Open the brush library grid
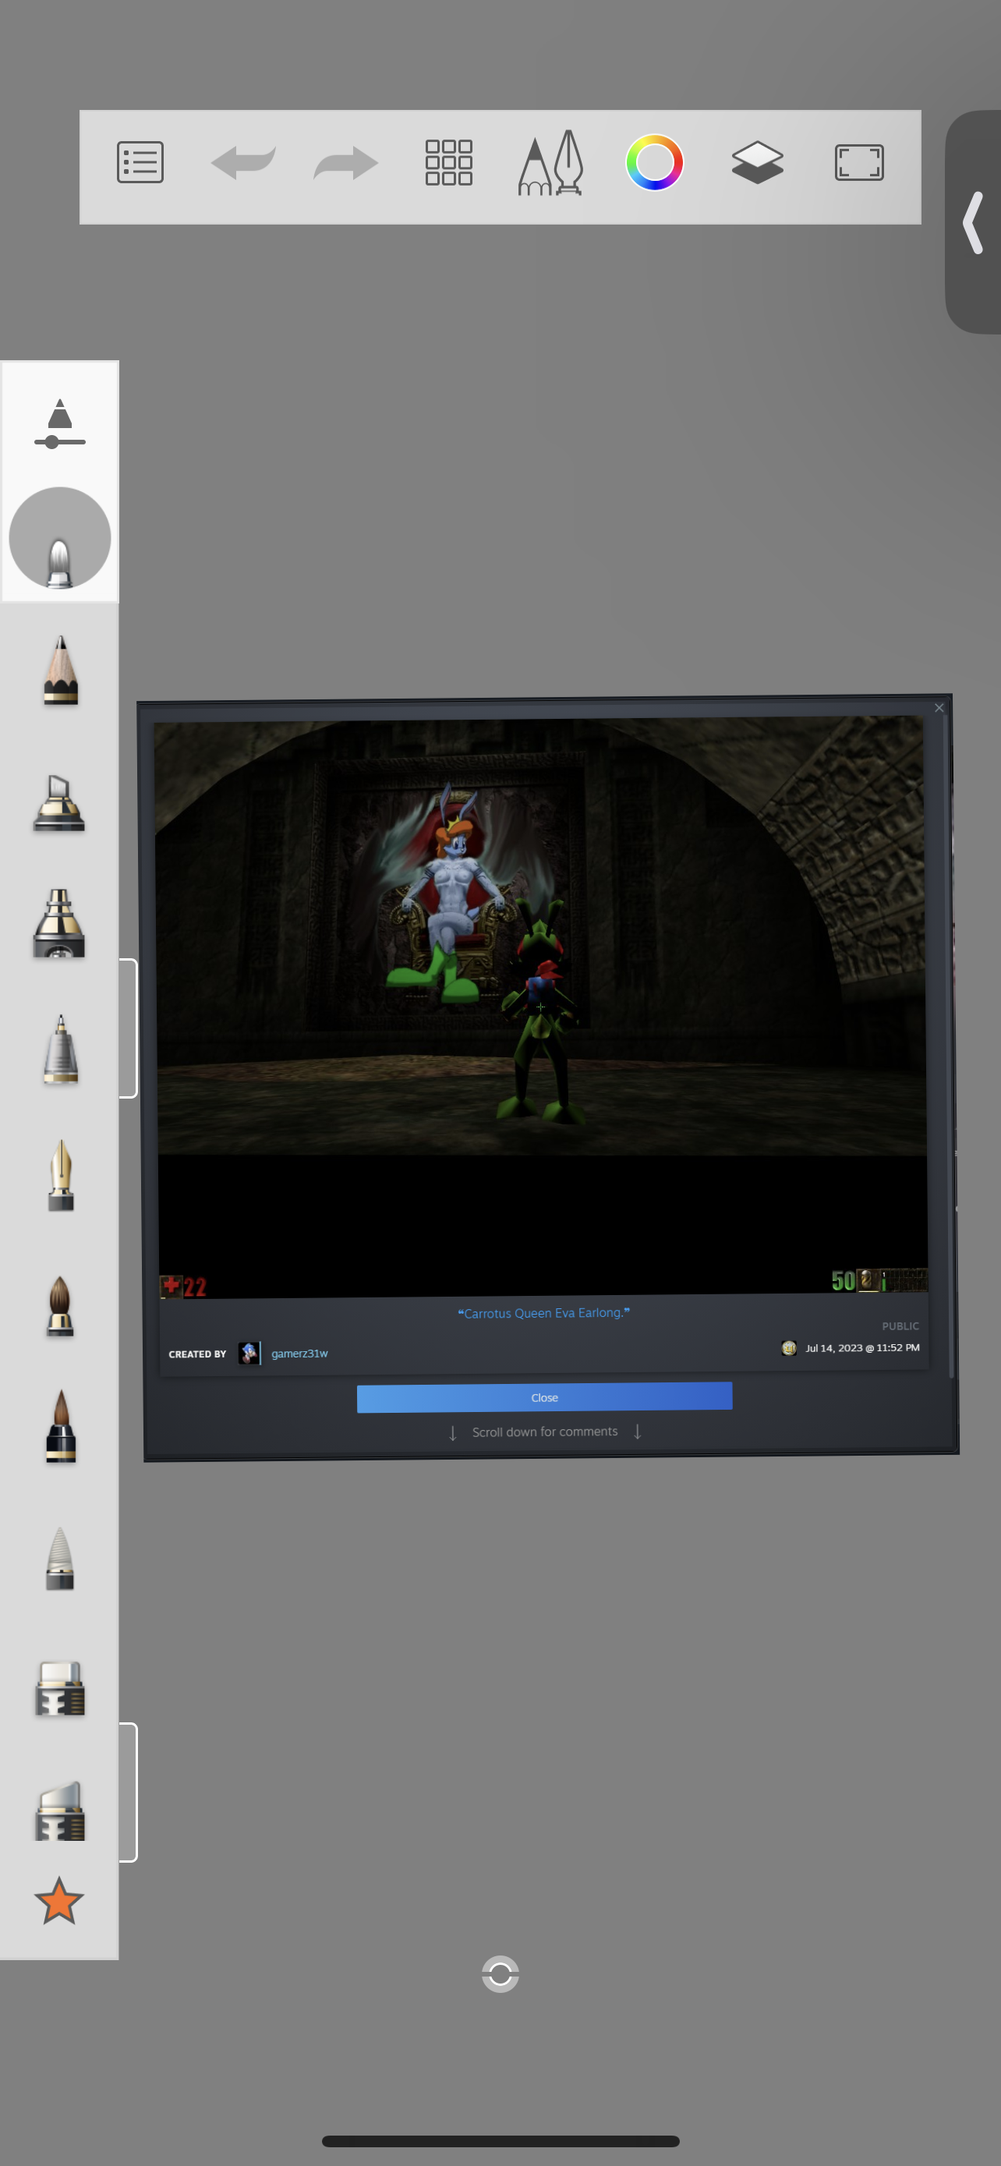1001x2166 pixels. (449, 162)
